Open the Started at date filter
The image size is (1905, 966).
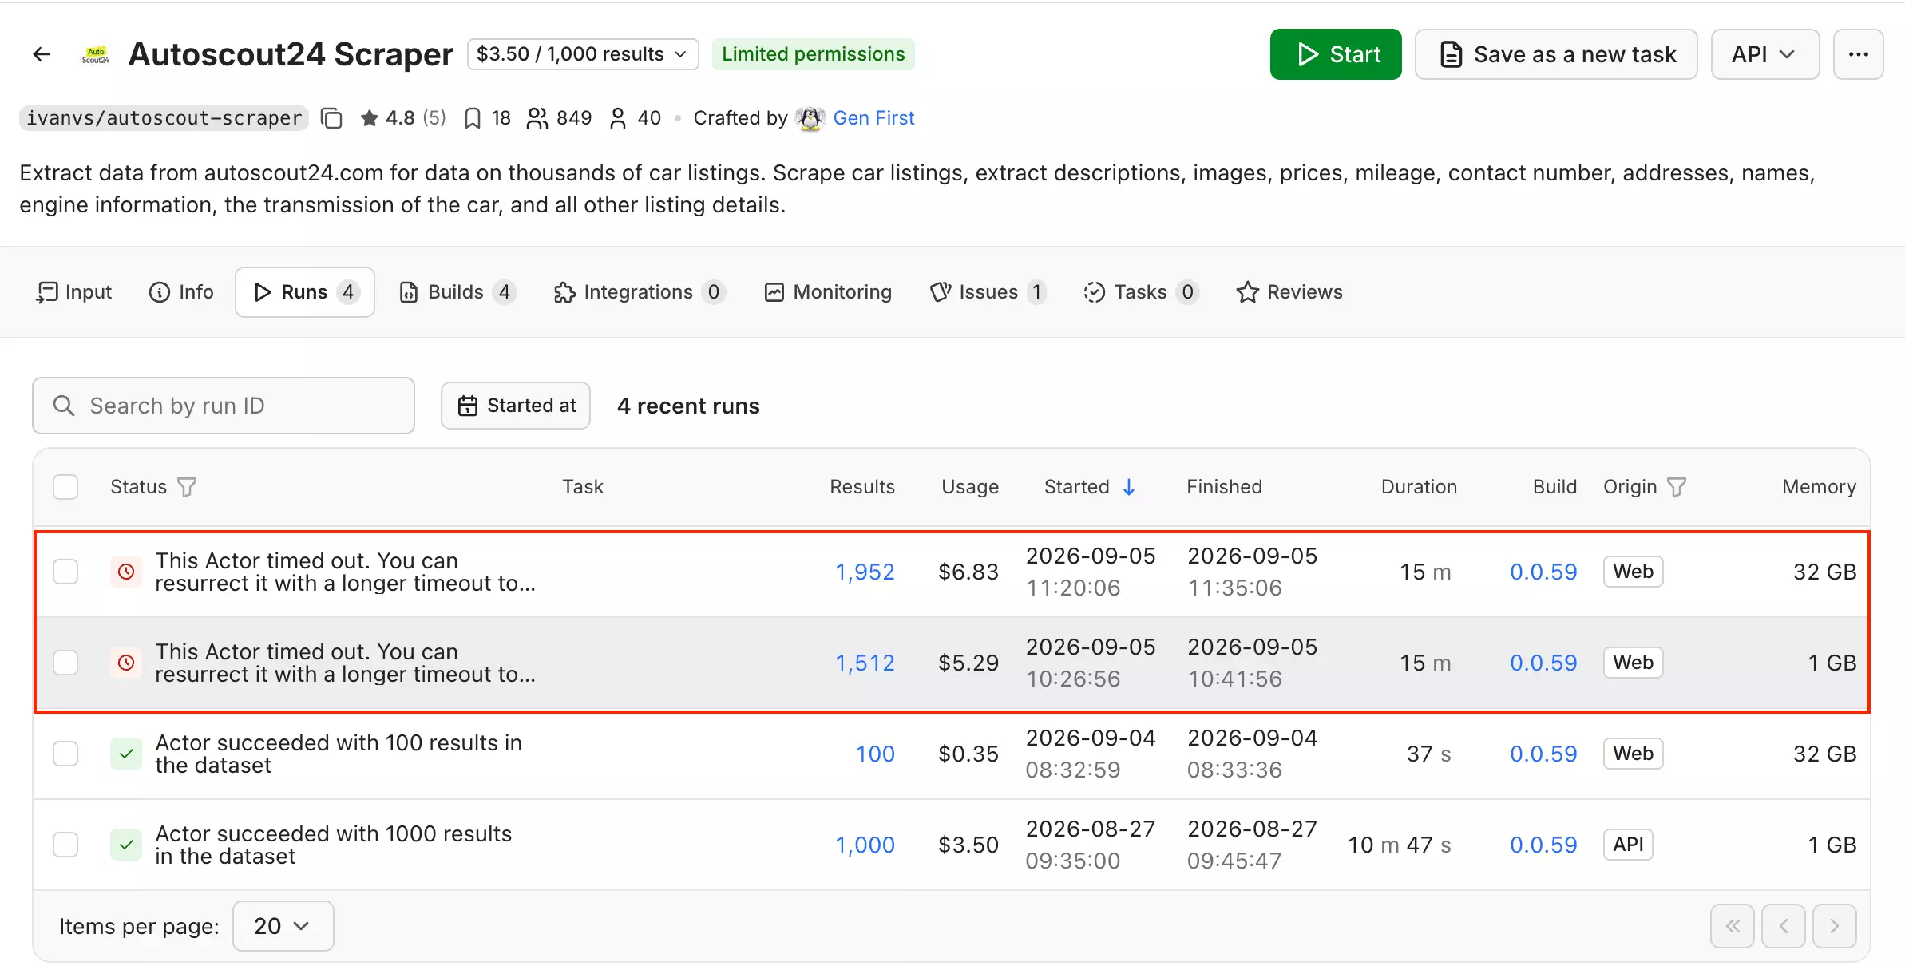pyautogui.click(x=516, y=406)
